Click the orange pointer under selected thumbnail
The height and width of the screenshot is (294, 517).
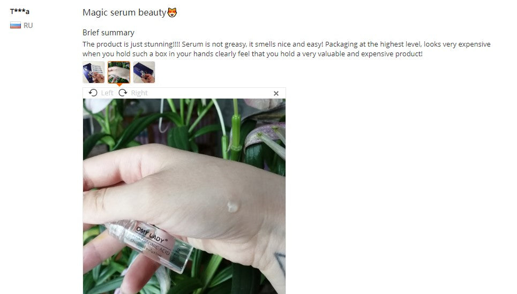119,85
